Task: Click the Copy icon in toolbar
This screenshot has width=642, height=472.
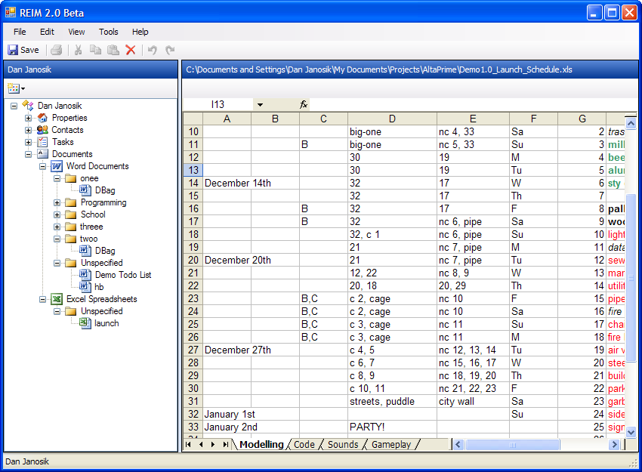Action: [95, 50]
